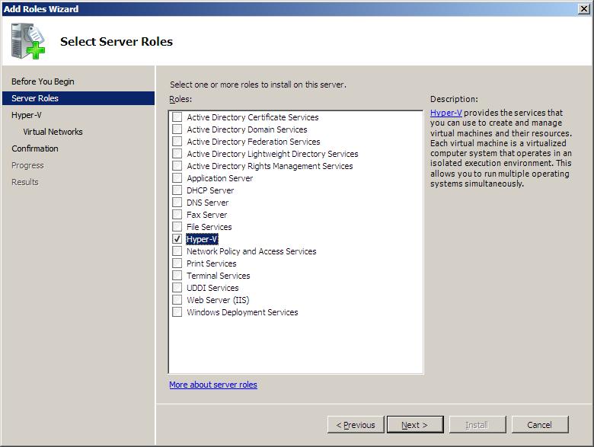Open Before You Begin step

tap(43, 81)
